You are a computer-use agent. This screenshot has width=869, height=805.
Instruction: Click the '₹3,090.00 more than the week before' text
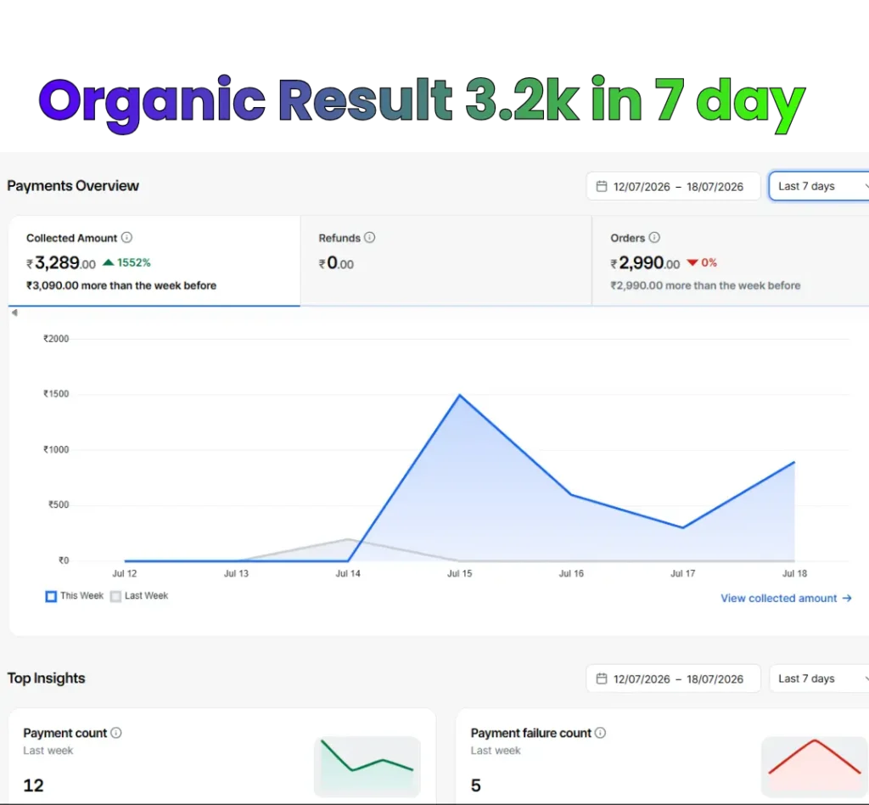pyautogui.click(x=121, y=285)
